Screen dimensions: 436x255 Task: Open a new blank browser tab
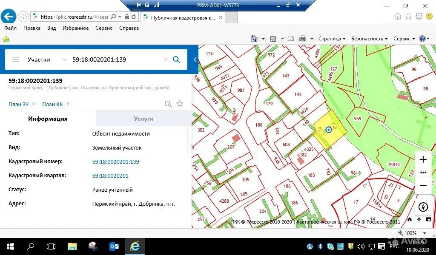[231, 18]
